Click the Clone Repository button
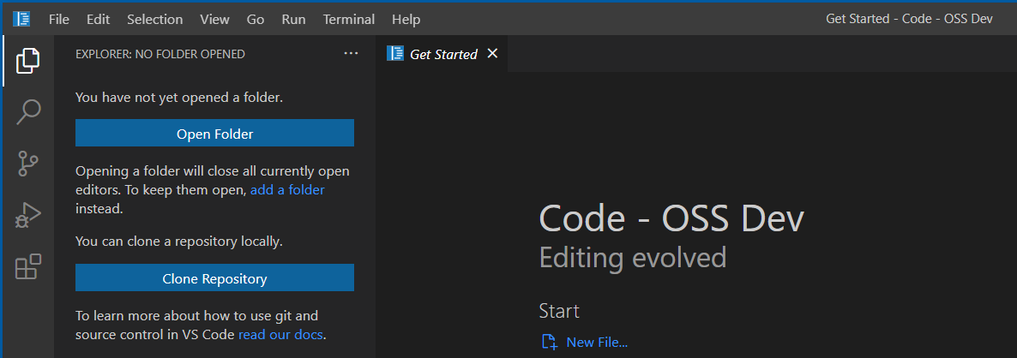 (x=214, y=278)
